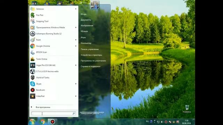Click the red Bandicam tray icon

[166, 122]
